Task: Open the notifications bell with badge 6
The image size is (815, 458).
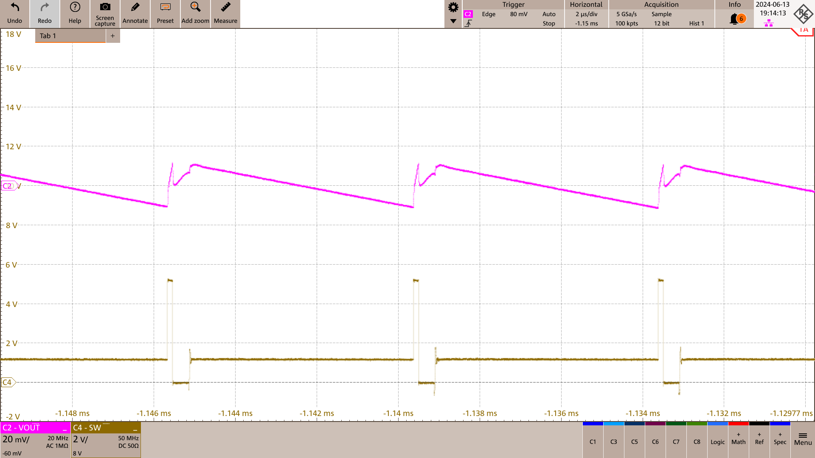Action: click(737, 19)
